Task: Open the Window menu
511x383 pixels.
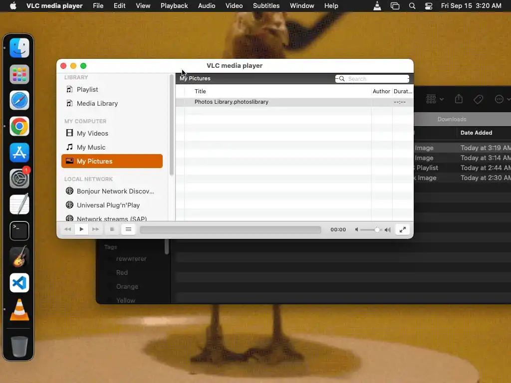Action: [302, 6]
